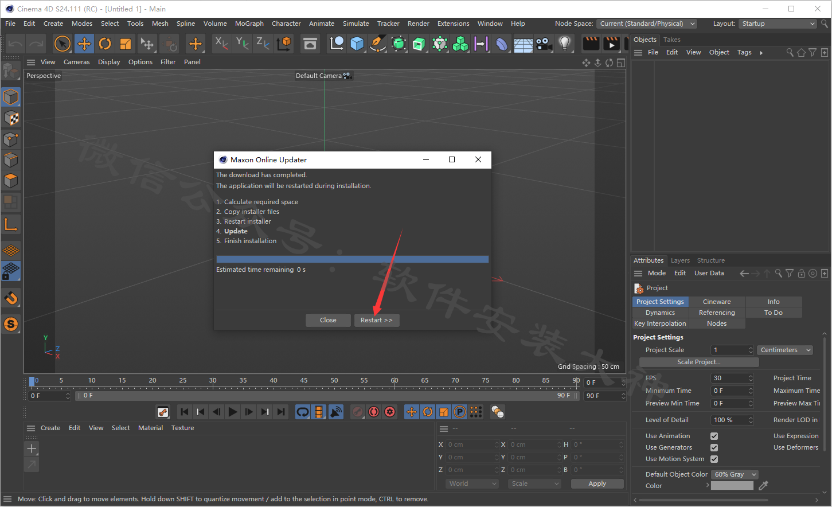Toggle X axis lock

[221, 44]
